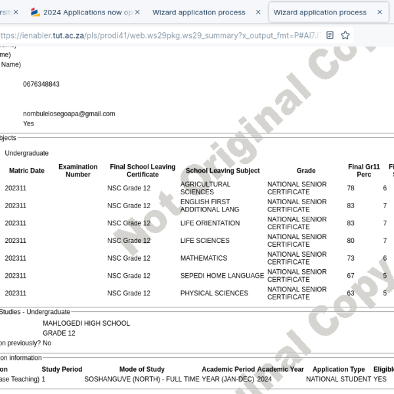
Task: Click percentage 63 for Physical Sciences
Action: click(351, 294)
